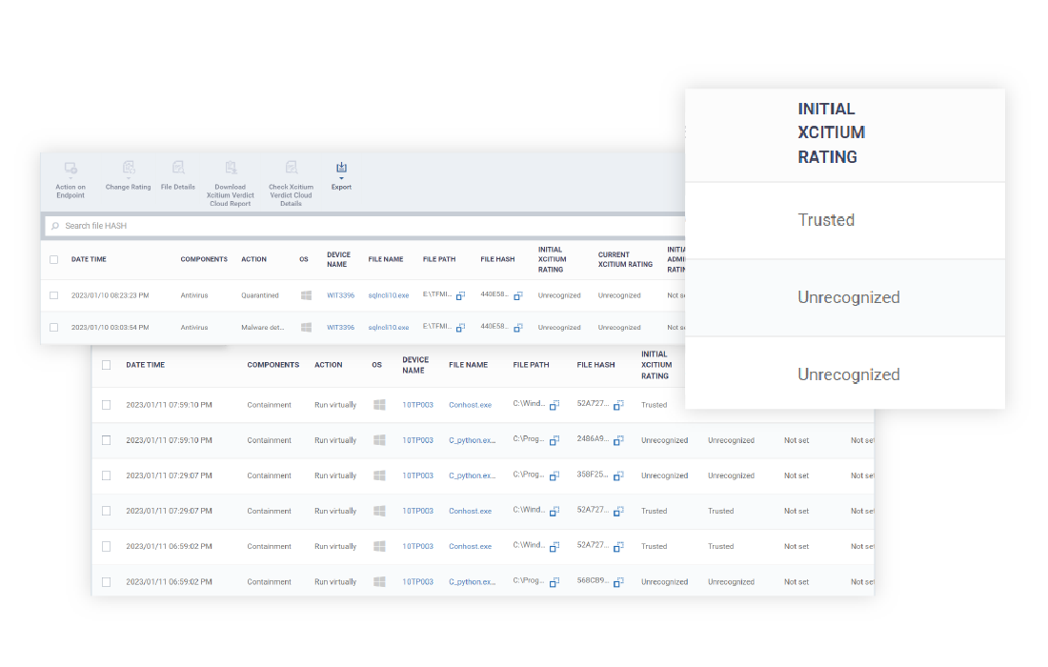Toggle select-all checkbox in the Antivirus table header

point(54,259)
